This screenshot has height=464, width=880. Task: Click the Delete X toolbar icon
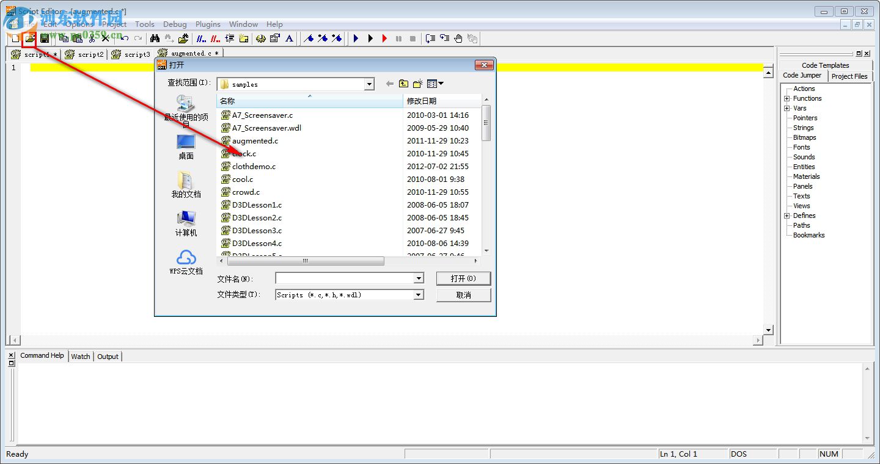coord(105,38)
